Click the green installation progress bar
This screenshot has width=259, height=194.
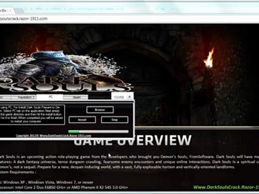[98, 131]
